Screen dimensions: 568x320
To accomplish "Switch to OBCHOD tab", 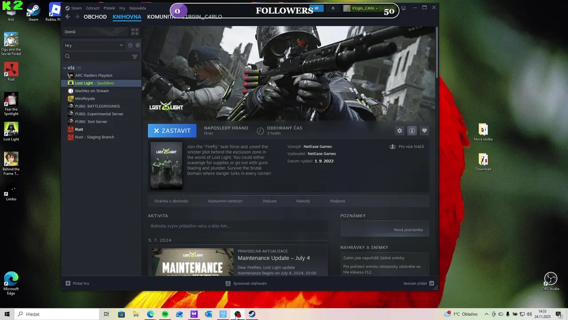I will 95,17.
